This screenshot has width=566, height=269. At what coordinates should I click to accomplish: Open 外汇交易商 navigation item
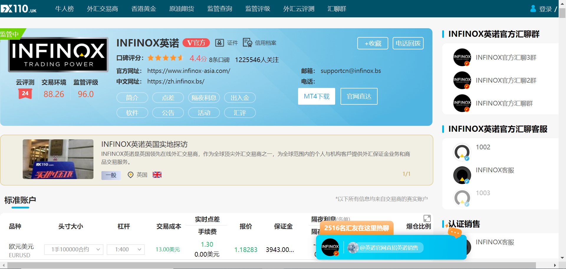[103, 9]
